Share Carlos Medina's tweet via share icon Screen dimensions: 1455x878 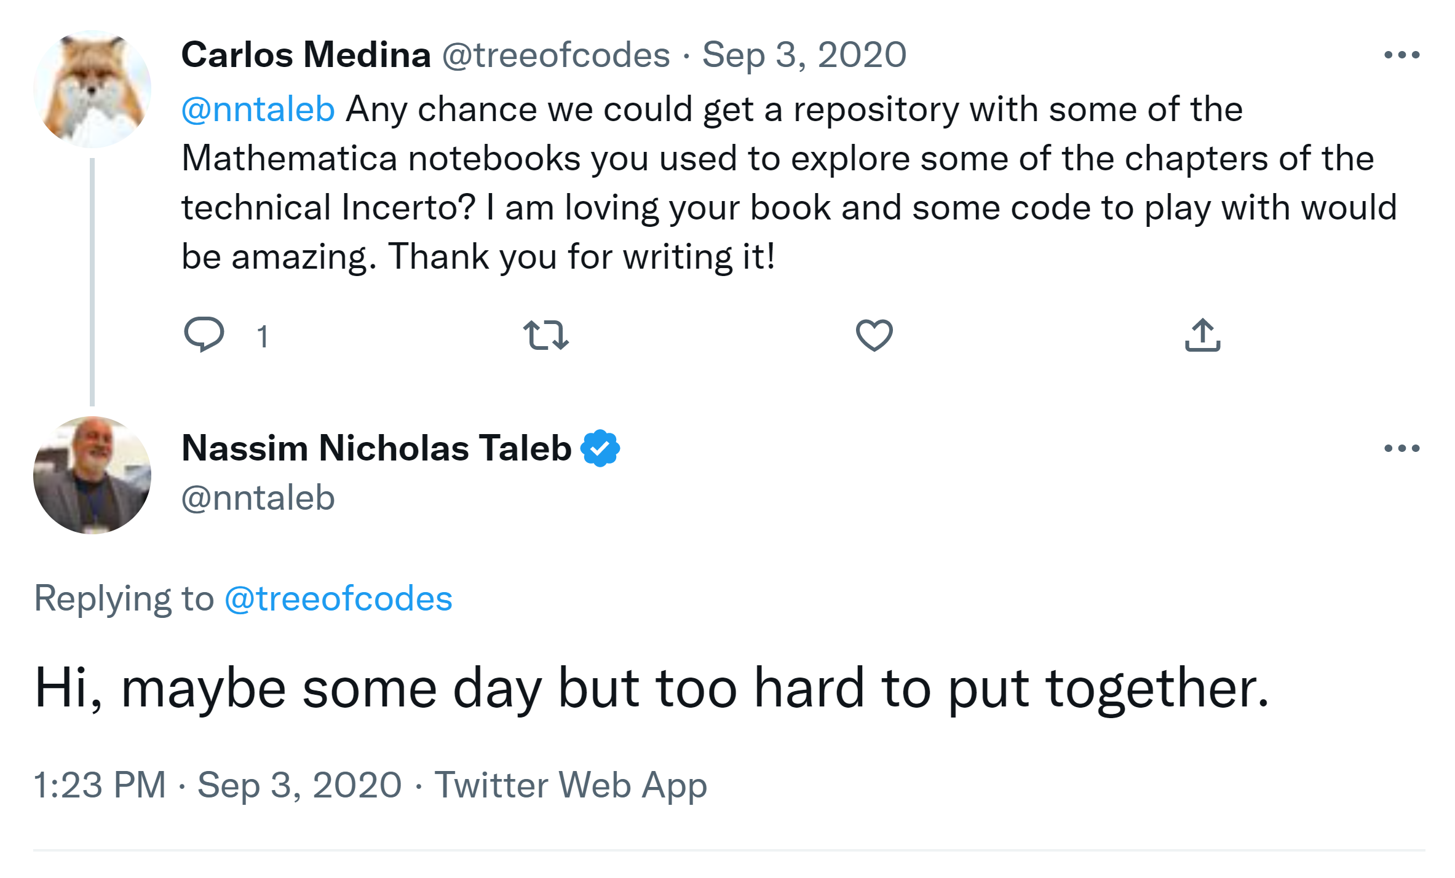[x=1202, y=336]
